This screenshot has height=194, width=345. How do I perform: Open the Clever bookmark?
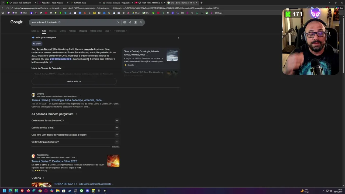[136, 13]
